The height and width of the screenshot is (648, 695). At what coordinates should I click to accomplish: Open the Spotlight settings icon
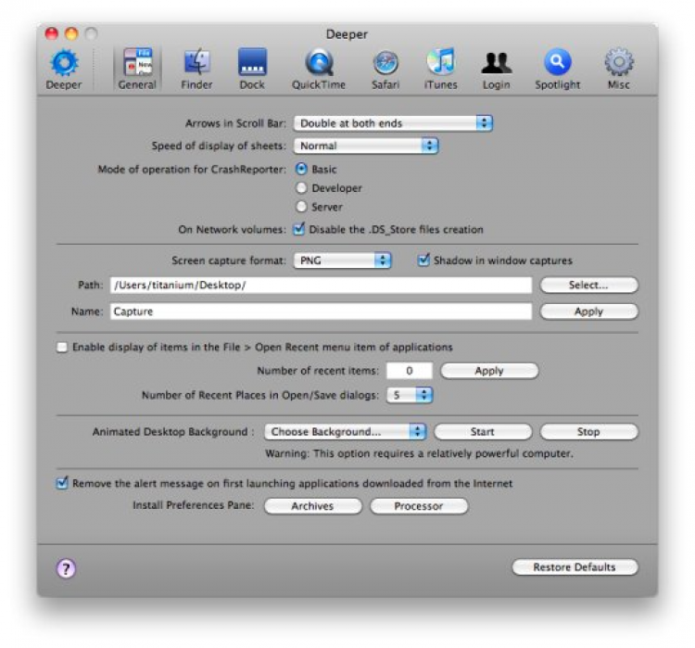click(558, 69)
